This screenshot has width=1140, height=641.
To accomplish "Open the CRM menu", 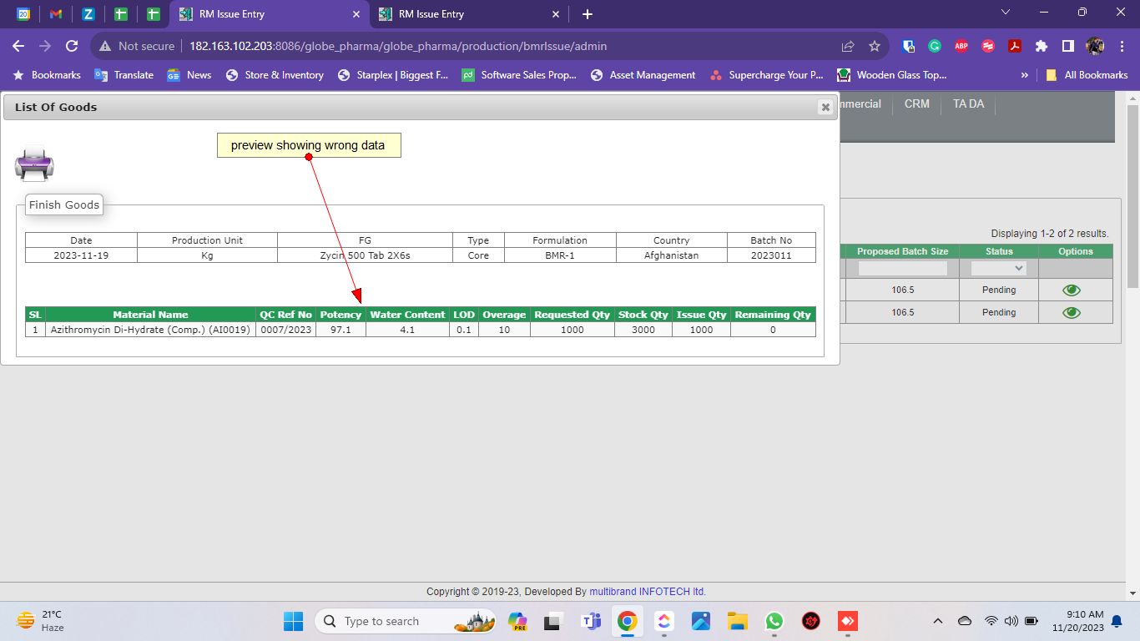I will tap(916, 104).
